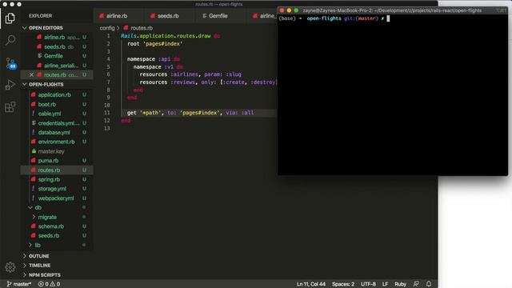Click root 'pages#index' code on line 2
Viewport: 512px width, 288px height.
click(154, 44)
